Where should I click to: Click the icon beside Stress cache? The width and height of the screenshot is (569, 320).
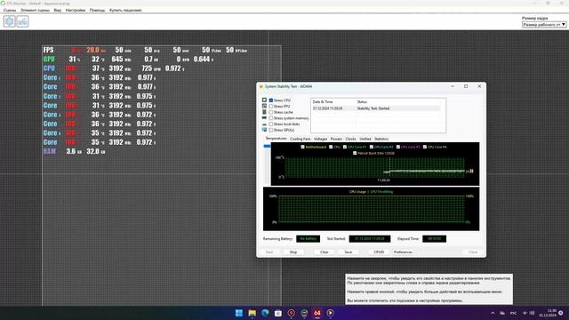coord(264,112)
